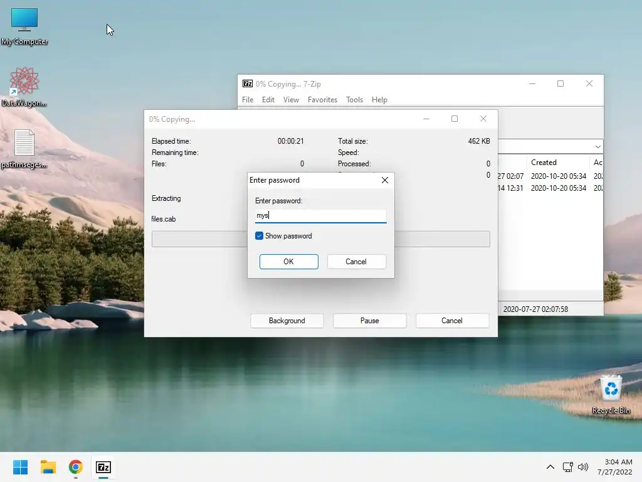Open File Explorer from taskbar
Screen dimensions: 642x482
(x=48, y=467)
